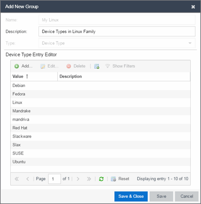Select the mandriva row
Image resolution: width=201 pixels, height=204 pixels.
100,119
